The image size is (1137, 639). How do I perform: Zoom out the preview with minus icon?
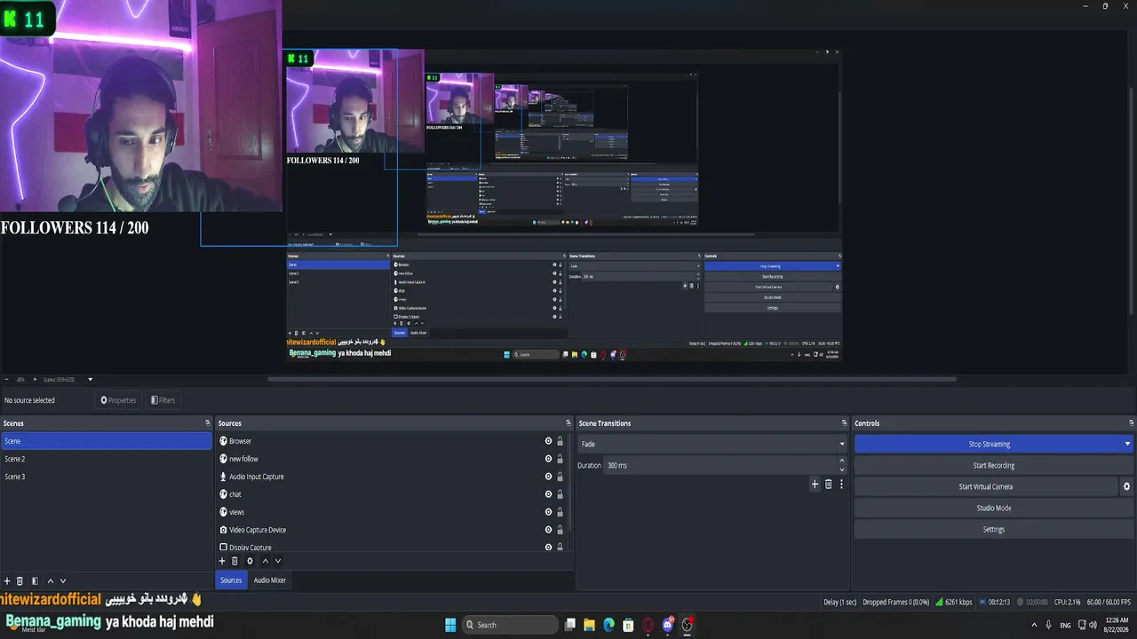point(6,379)
